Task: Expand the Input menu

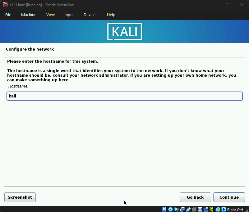Action: tap(69, 15)
